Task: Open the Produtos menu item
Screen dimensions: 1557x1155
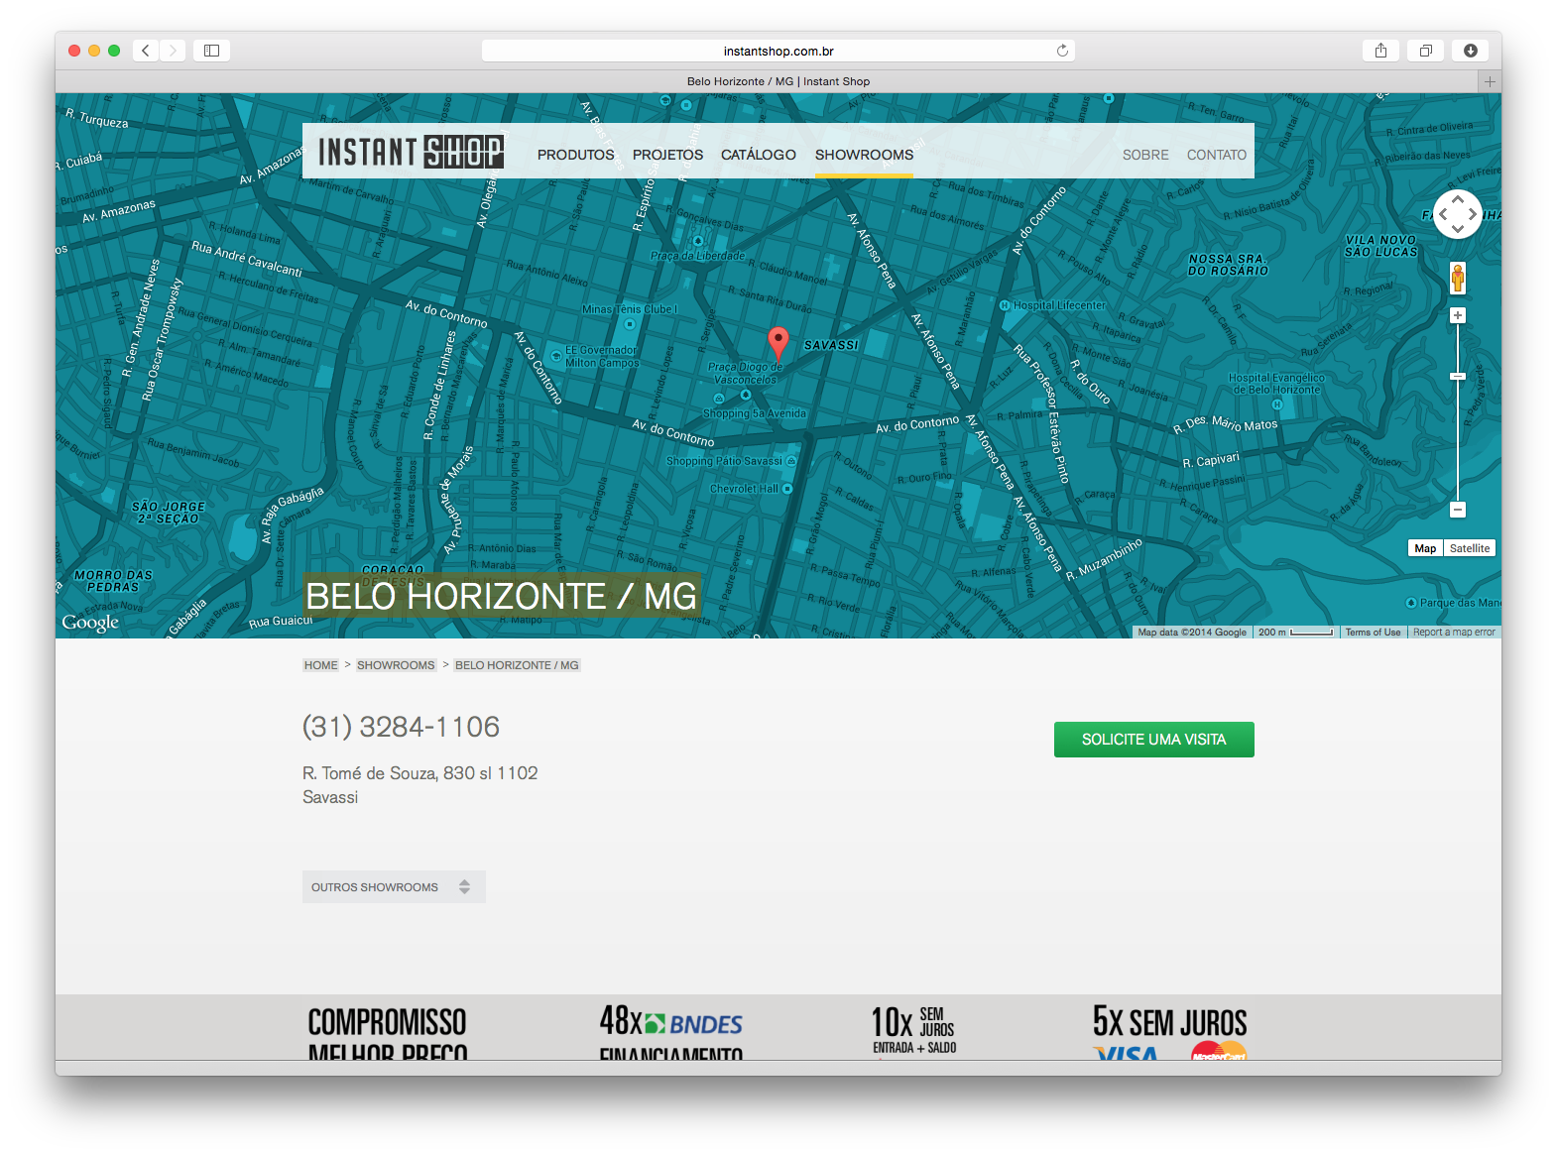Action: 576,155
